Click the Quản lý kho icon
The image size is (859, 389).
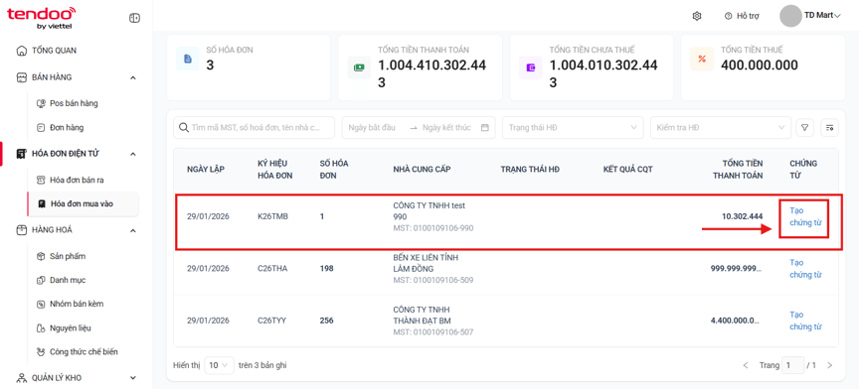(22, 377)
